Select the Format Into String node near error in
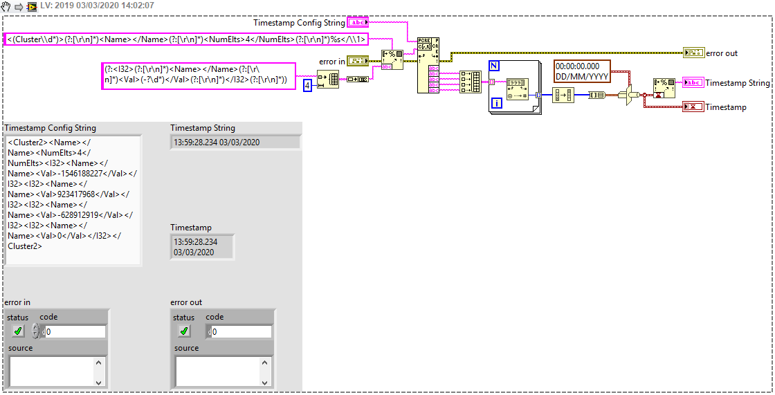The image size is (775, 395). coord(392,60)
